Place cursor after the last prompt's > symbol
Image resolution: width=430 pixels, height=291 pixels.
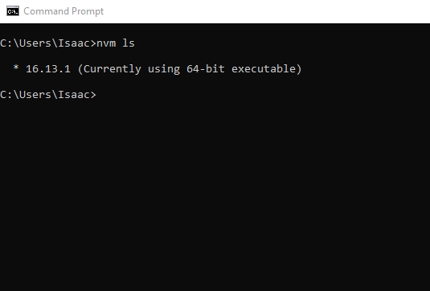(97, 95)
